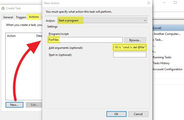184x120 pixels.
Task: Click the Browse... button
Action: [x=135, y=40]
